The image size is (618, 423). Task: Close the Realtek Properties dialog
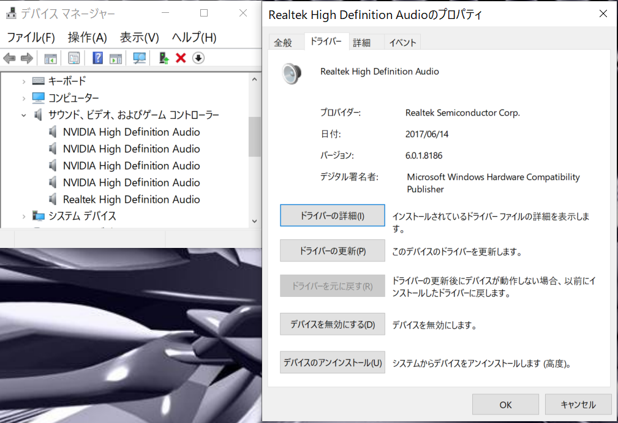(603, 14)
